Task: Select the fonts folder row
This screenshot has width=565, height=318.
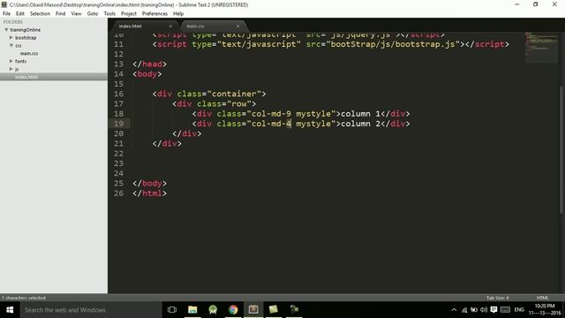Action: 54,61
